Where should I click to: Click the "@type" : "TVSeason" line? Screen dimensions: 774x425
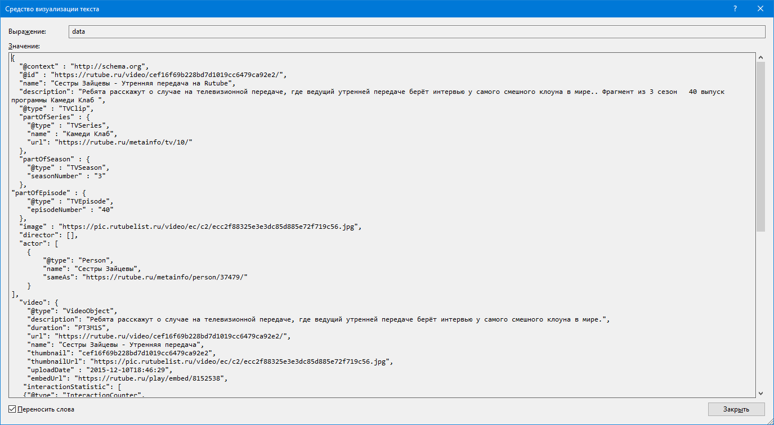tap(68, 167)
